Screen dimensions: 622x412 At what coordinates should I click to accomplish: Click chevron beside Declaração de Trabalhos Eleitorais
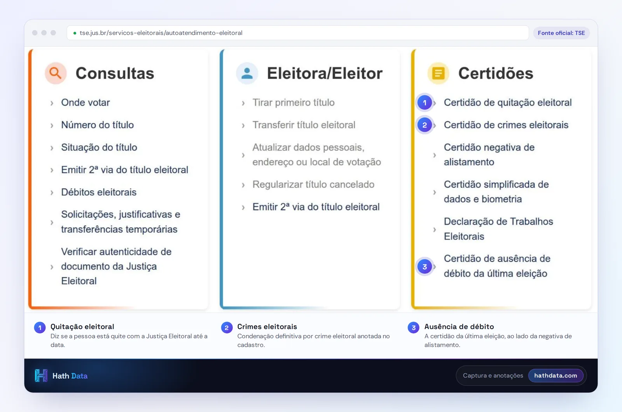pos(434,230)
